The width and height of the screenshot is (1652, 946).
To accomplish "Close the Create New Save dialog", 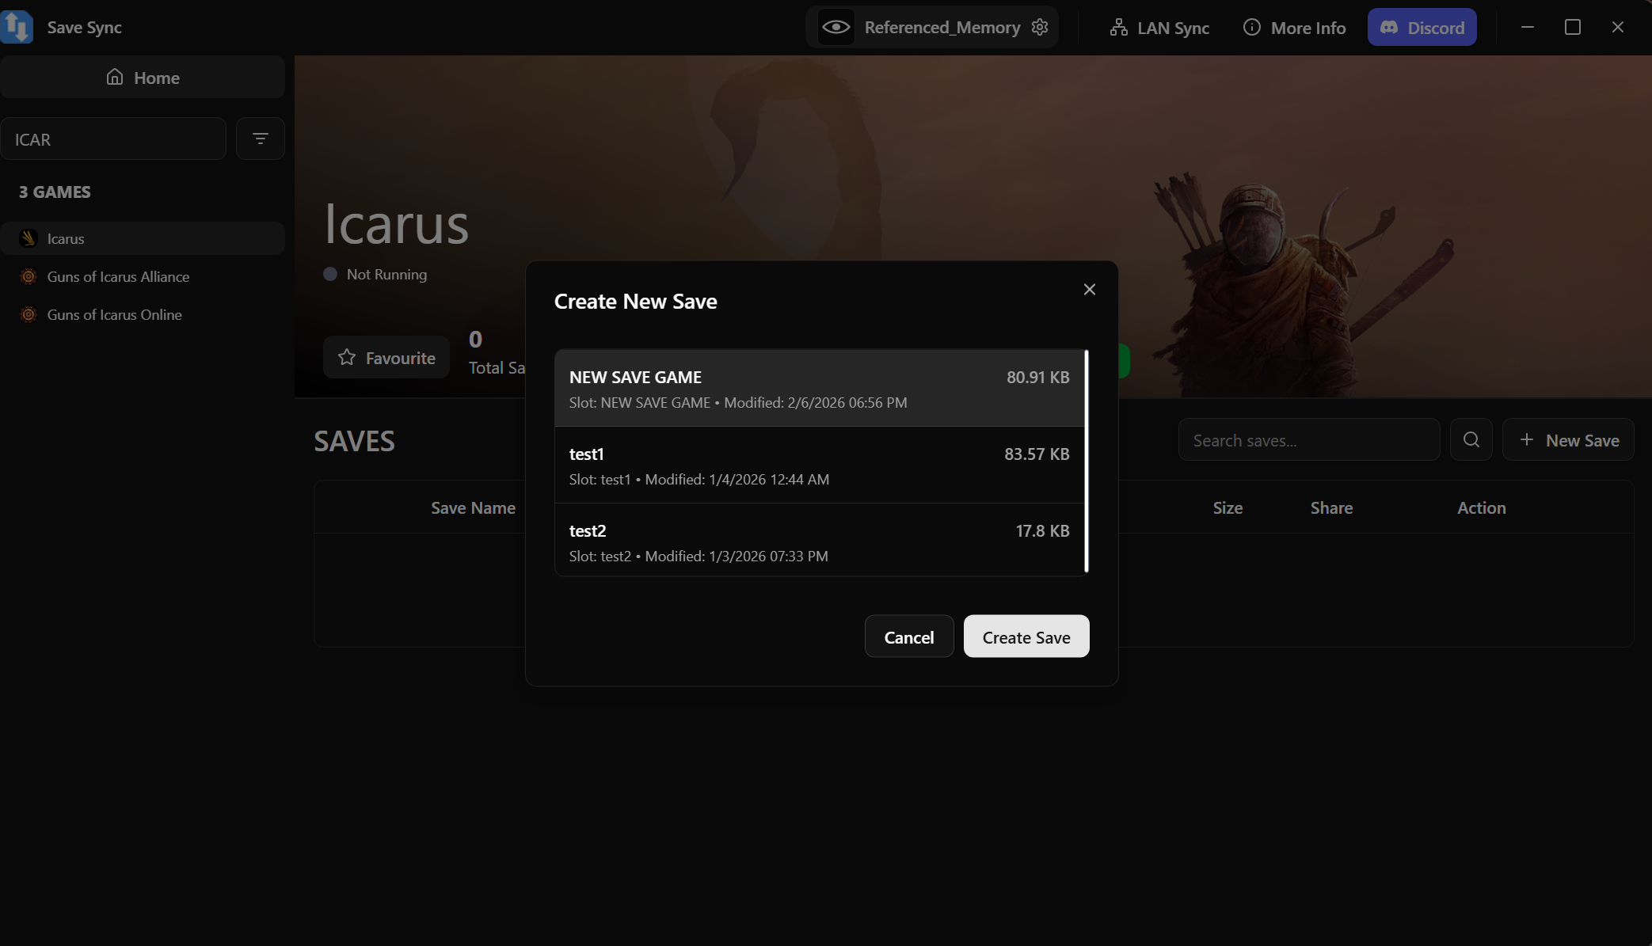I will (1090, 290).
